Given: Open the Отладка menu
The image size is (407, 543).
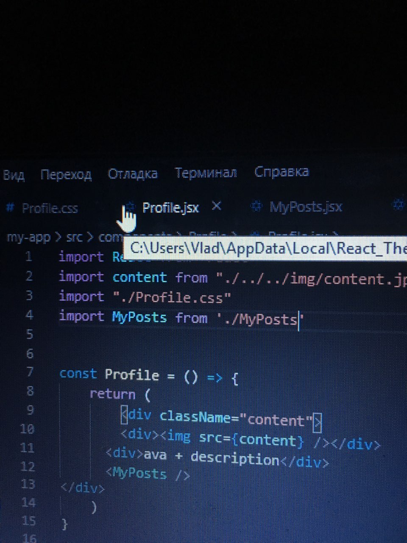Looking at the screenshot, I should coord(133,174).
